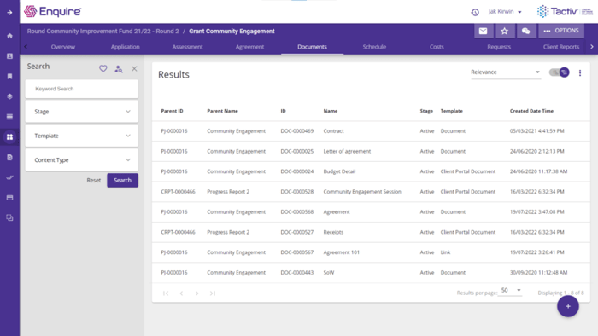Open the Contract document row
Screen dimensions: 598x336
tap(371, 130)
